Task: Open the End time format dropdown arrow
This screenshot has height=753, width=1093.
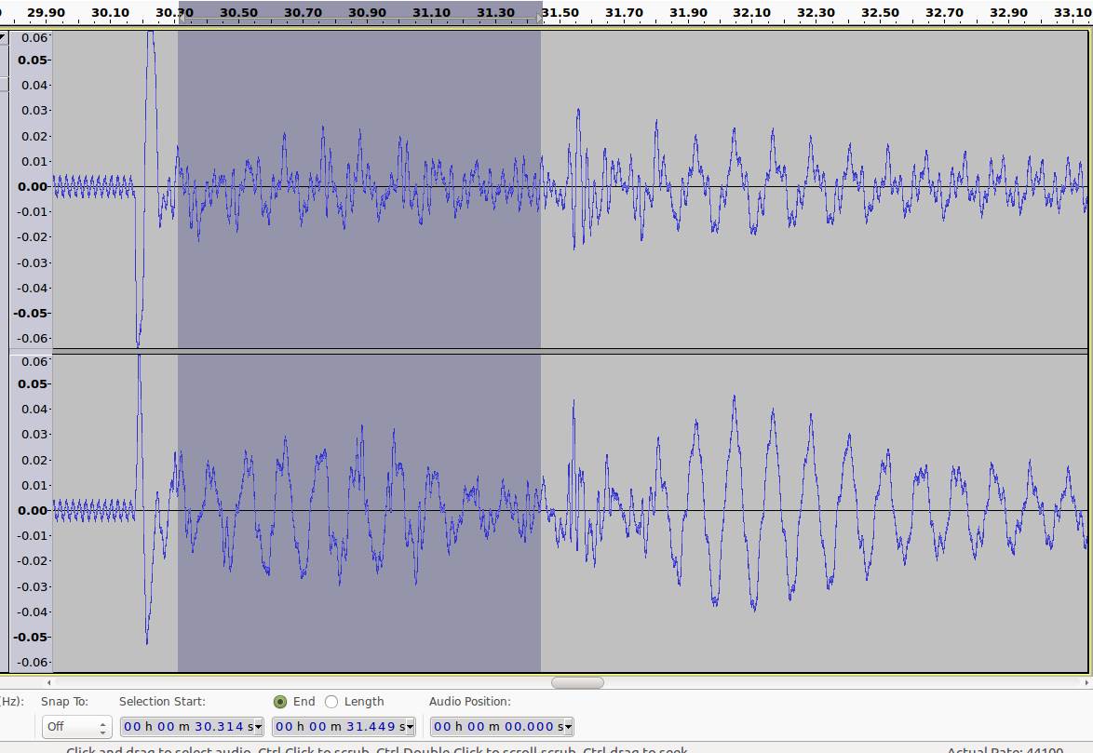Action: click(410, 726)
